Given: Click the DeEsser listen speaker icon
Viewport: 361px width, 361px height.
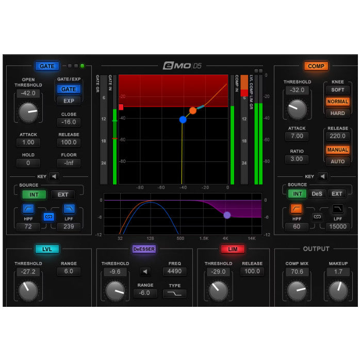Looking at the screenshot, I should click(x=145, y=271).
